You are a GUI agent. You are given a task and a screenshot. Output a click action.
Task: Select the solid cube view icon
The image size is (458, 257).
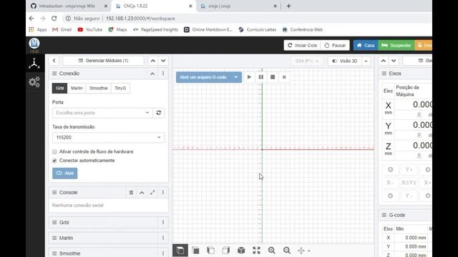pos(241,251)
